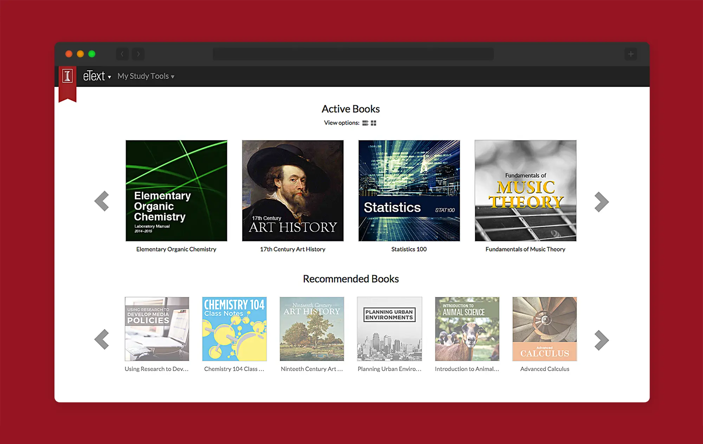This screenshot has height=444, width=703.
Task: Click the 'View options:' label
Action: point(342,123)
